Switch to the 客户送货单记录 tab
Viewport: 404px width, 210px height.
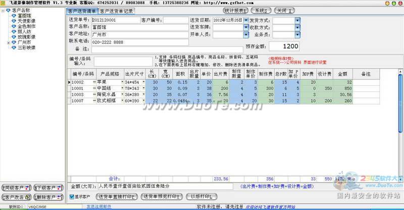(117, 11)
